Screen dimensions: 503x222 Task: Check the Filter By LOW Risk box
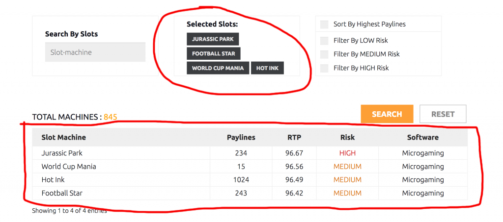(x=324, y=41)
